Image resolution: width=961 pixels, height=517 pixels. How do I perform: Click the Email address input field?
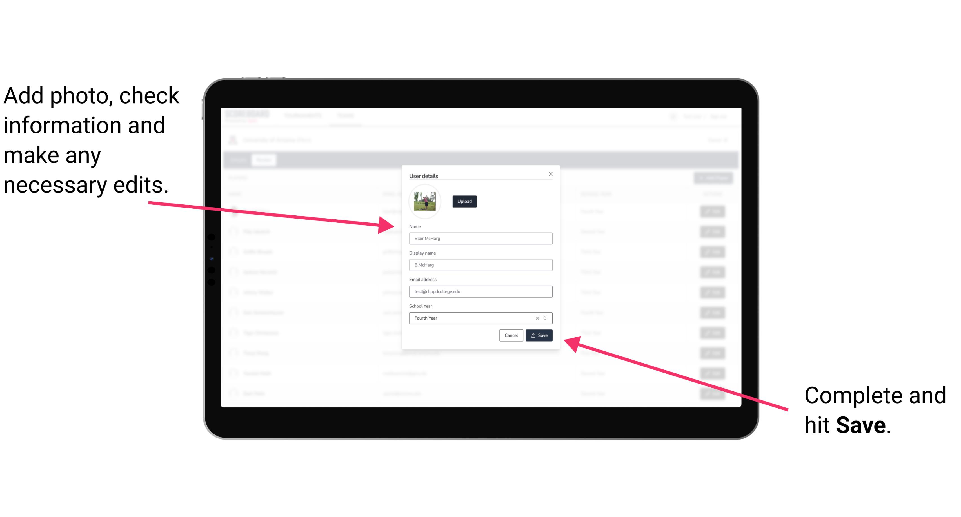pos(480,292)
